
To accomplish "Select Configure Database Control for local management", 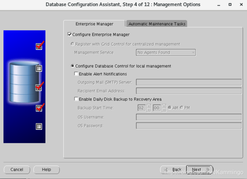I will click(72, 66).
